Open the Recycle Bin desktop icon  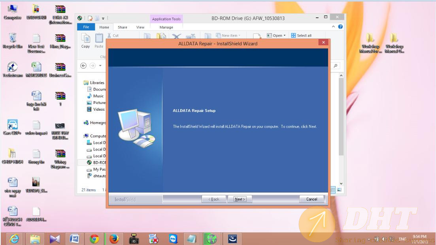[12, 39]
